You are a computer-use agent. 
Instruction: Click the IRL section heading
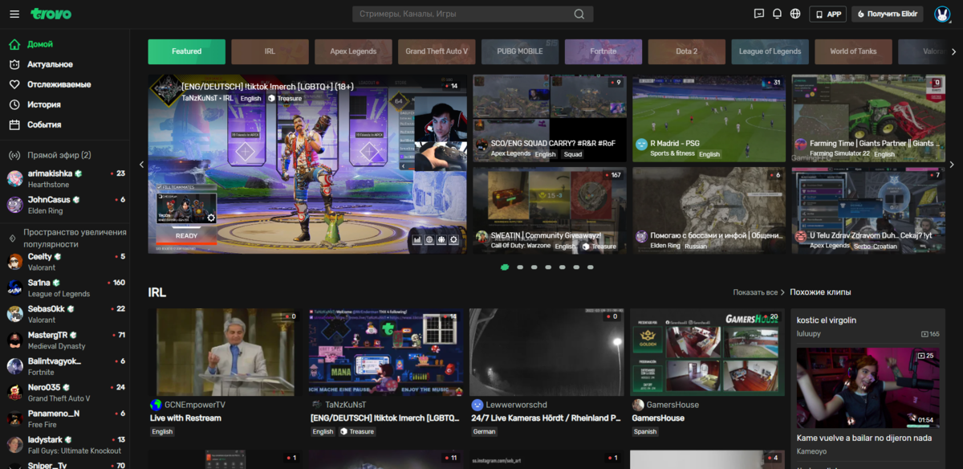click(x=157, y=292)
